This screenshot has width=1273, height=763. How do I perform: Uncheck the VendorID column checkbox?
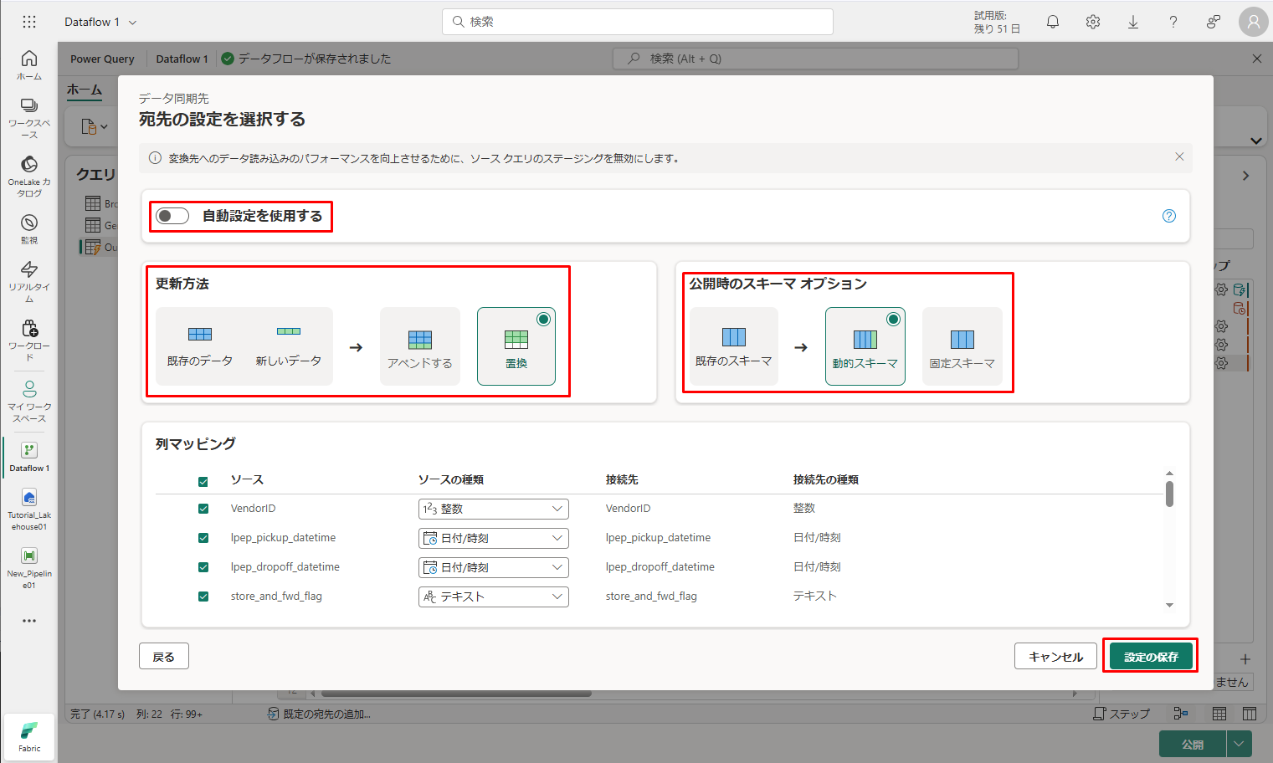point(203,509)
